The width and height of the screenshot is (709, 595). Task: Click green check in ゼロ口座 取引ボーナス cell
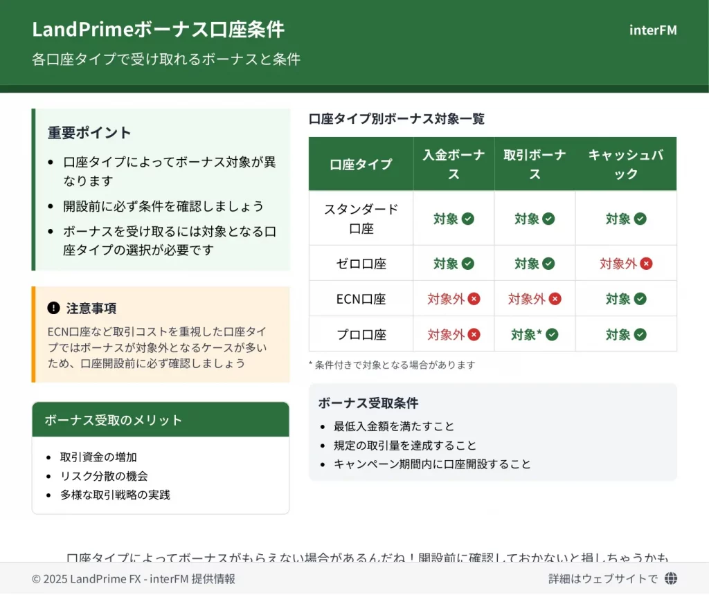pyautogui.click(x=548, y=264)
